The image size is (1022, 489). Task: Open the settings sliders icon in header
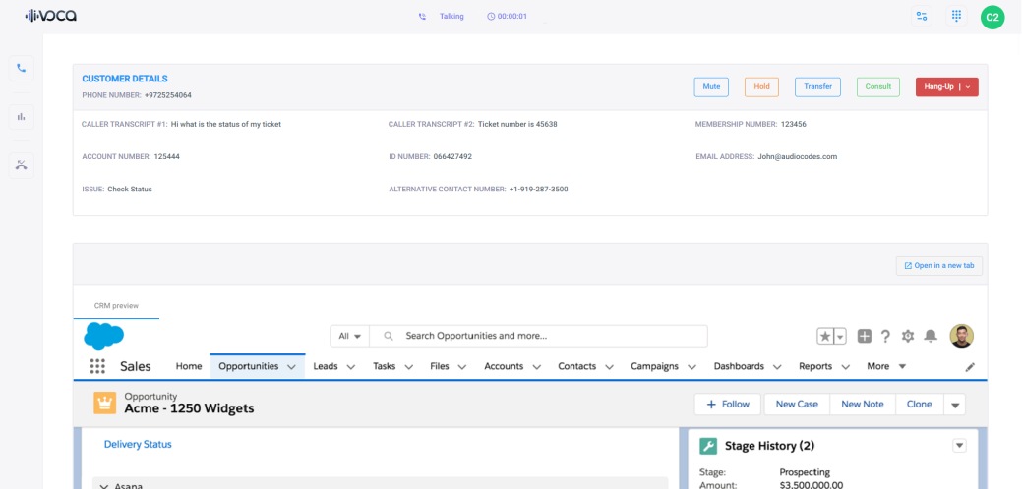922,16
